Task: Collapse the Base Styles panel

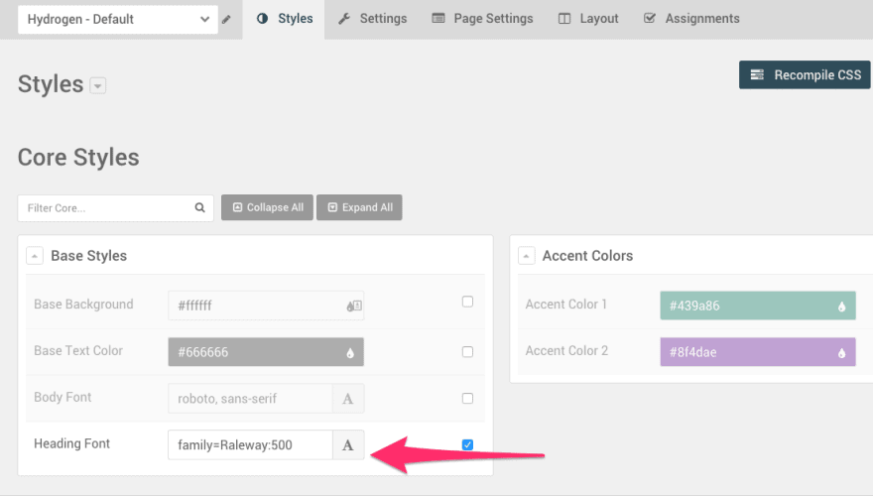Action: [35, 256]
